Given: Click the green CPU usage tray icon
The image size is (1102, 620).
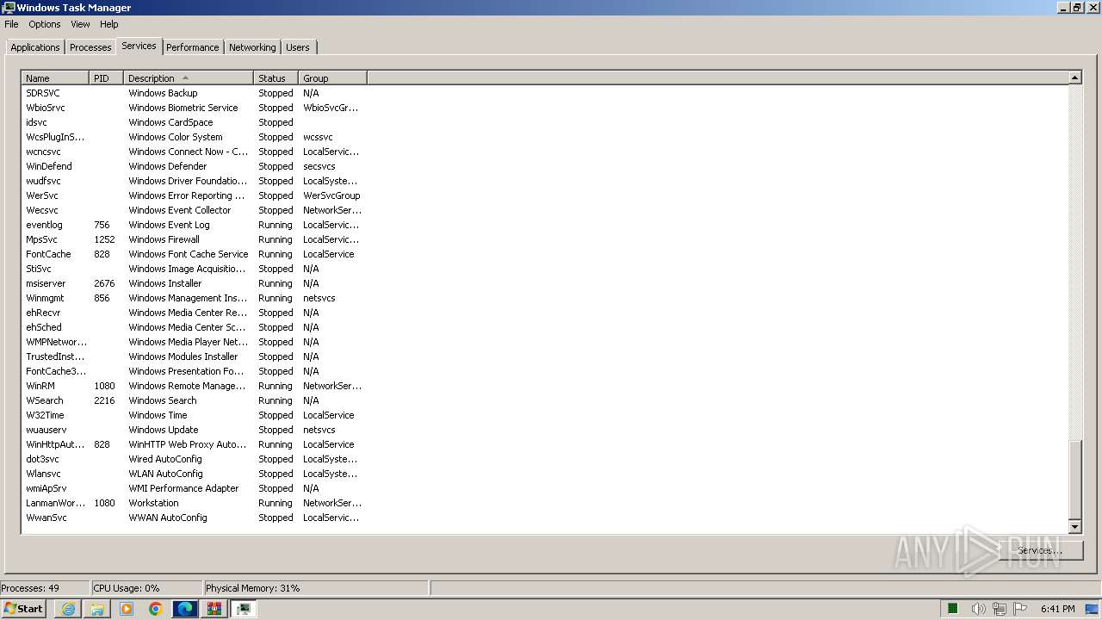Looking at the screenshot, I should (x=953, y=609).
